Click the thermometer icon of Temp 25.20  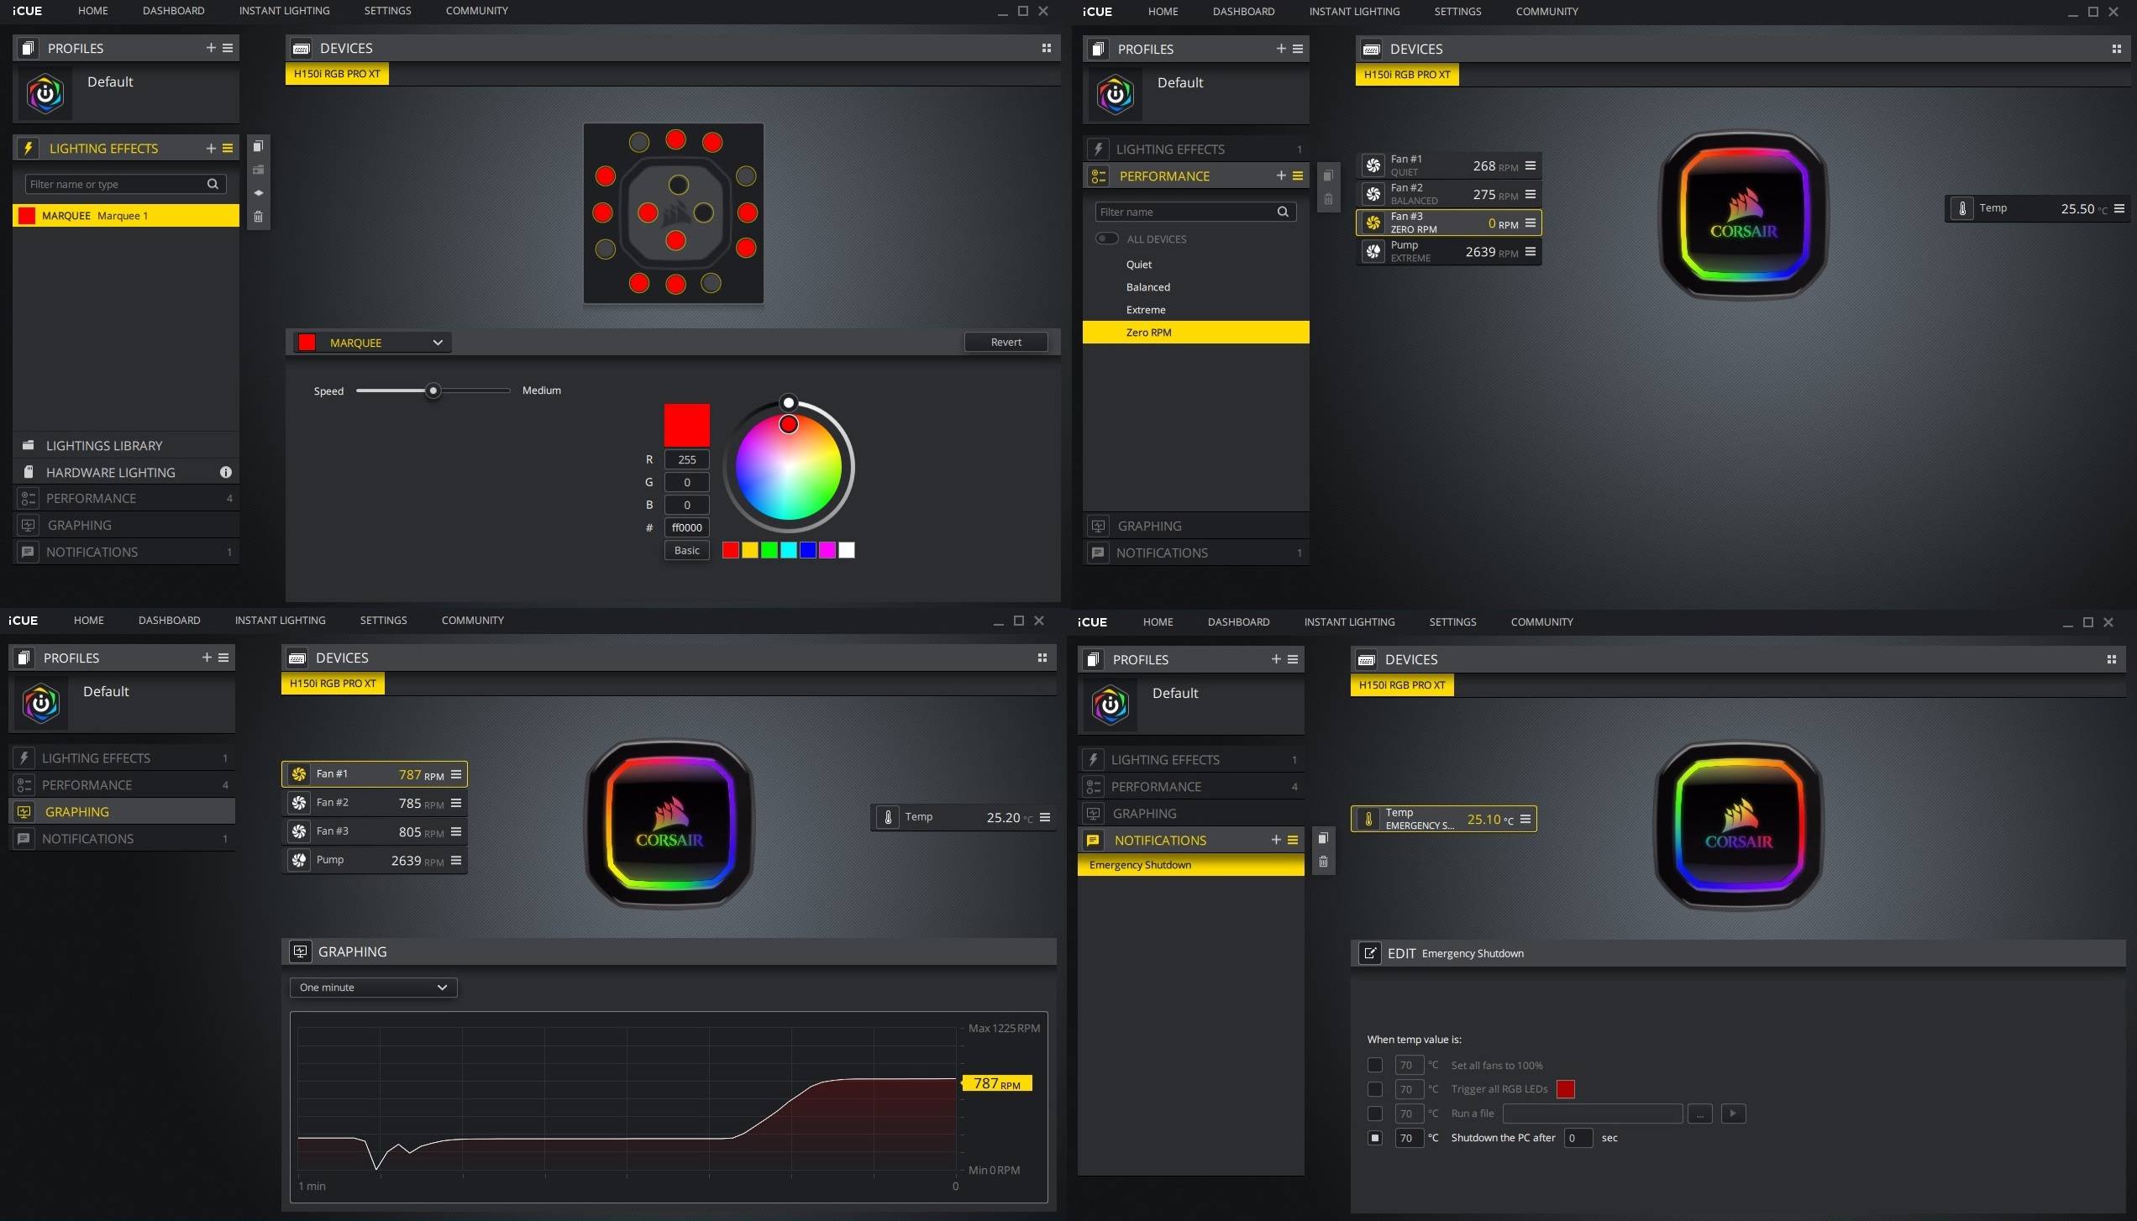(888, 817)
